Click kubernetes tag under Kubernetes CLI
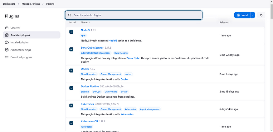Viewport: 273px width, 132px height. click(86, 127)
